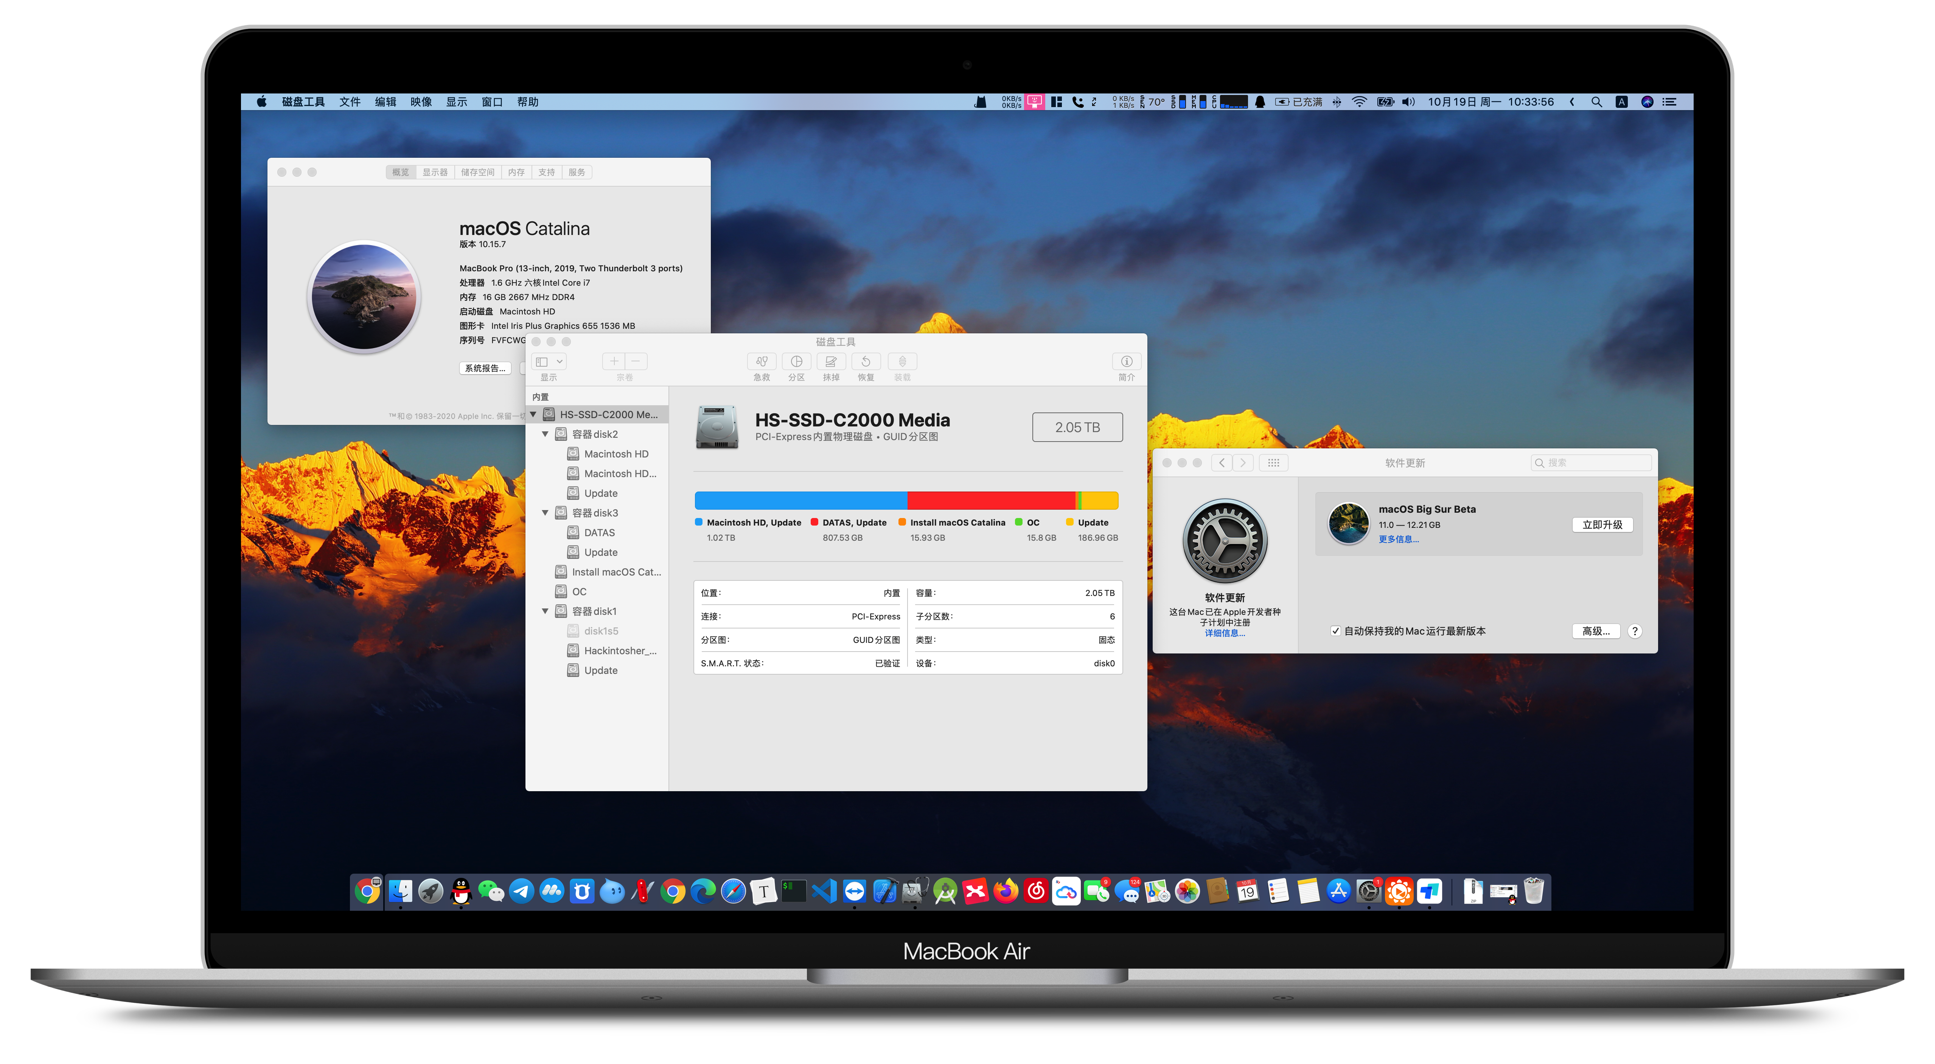The image size is (1935, 1064).
Task: Open the Wi-Fi status menu
Action: tap(1359, 102)
